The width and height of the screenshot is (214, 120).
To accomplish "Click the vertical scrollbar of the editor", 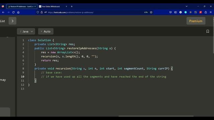I will tap(213, 35).
